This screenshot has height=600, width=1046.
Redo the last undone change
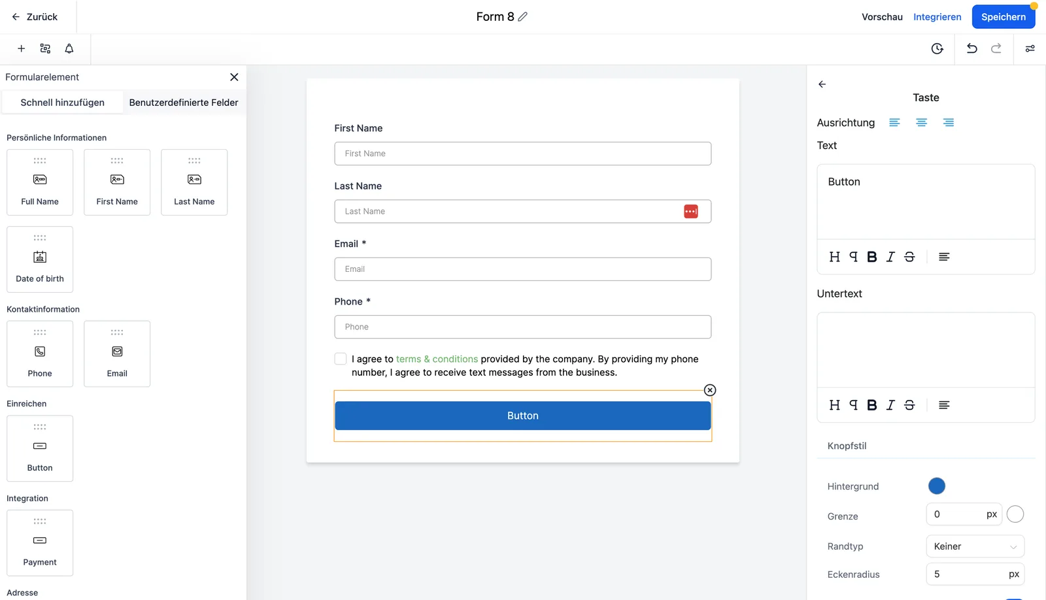[x=996, y=48]
